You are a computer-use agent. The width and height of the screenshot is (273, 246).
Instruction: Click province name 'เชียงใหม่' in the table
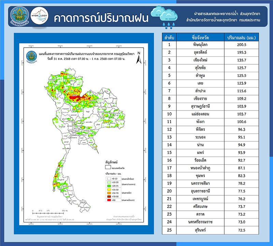[200, 60]
